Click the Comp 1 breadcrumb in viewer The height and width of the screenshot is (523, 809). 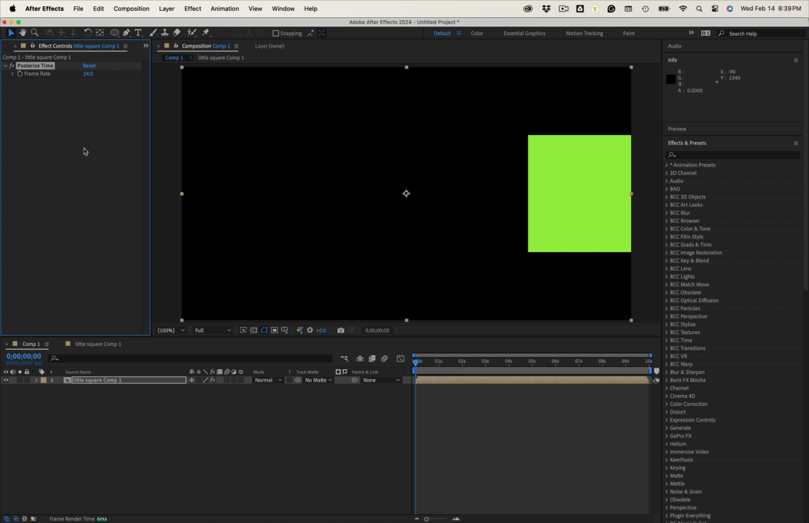click(x=174, y=58)
